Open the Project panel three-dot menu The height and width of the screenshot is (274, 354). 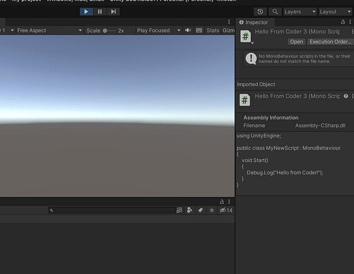[229, 202]
